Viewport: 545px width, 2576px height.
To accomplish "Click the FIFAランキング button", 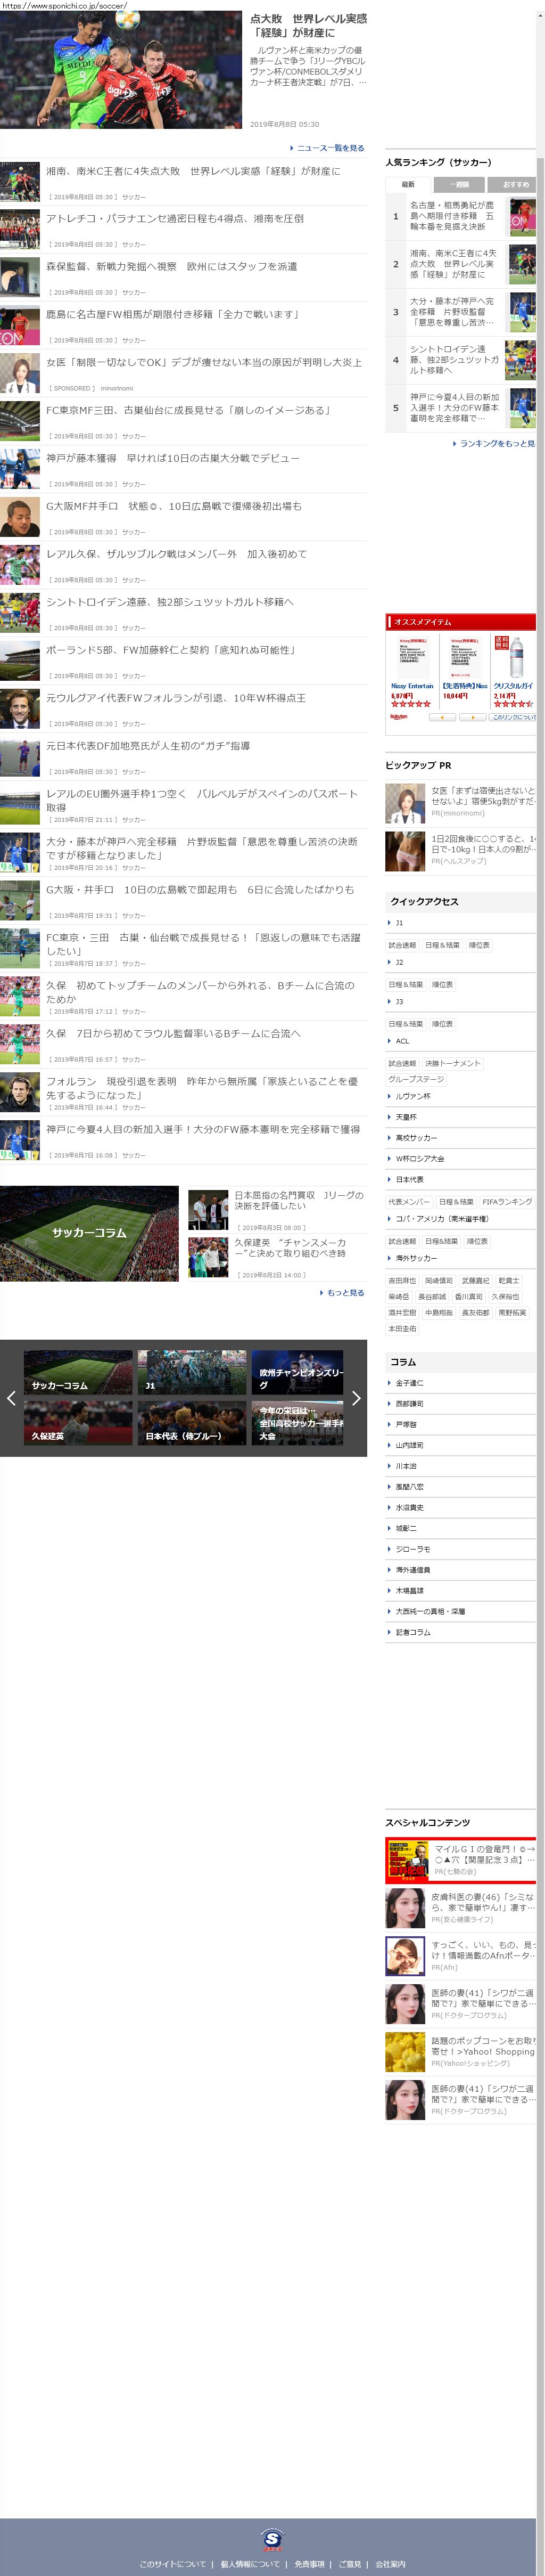I will pos(507,1202).
